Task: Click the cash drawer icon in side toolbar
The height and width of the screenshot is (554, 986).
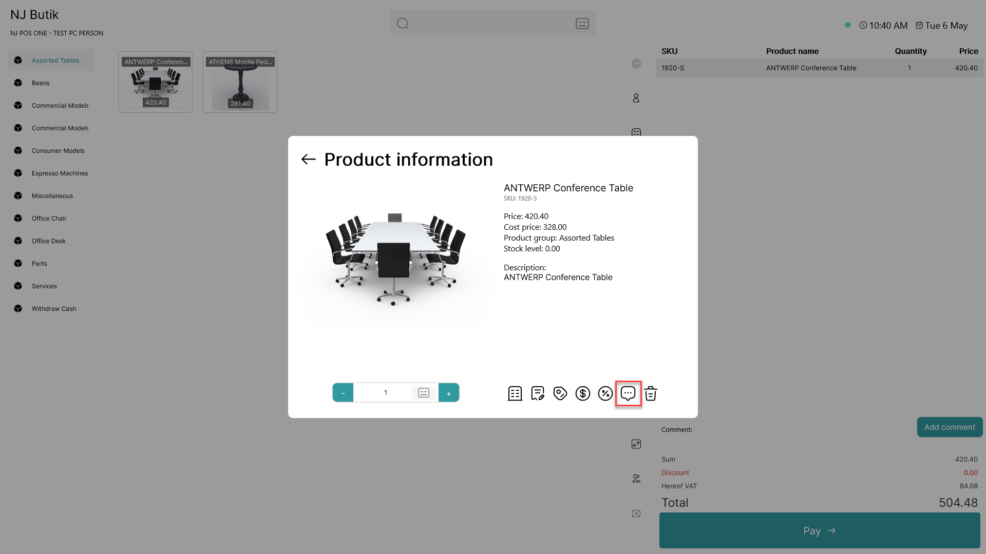Action: (636, 513)
